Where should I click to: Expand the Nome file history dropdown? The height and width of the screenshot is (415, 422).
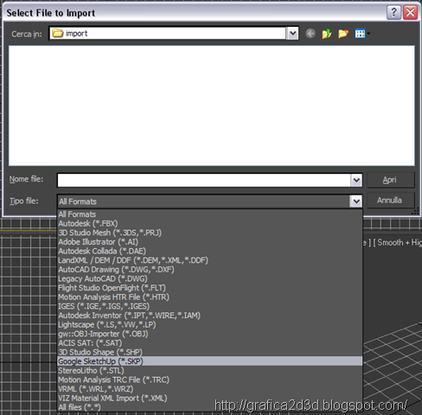coord(356,181)
